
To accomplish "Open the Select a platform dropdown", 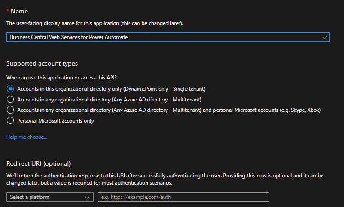I will click(x=50, y=197).
